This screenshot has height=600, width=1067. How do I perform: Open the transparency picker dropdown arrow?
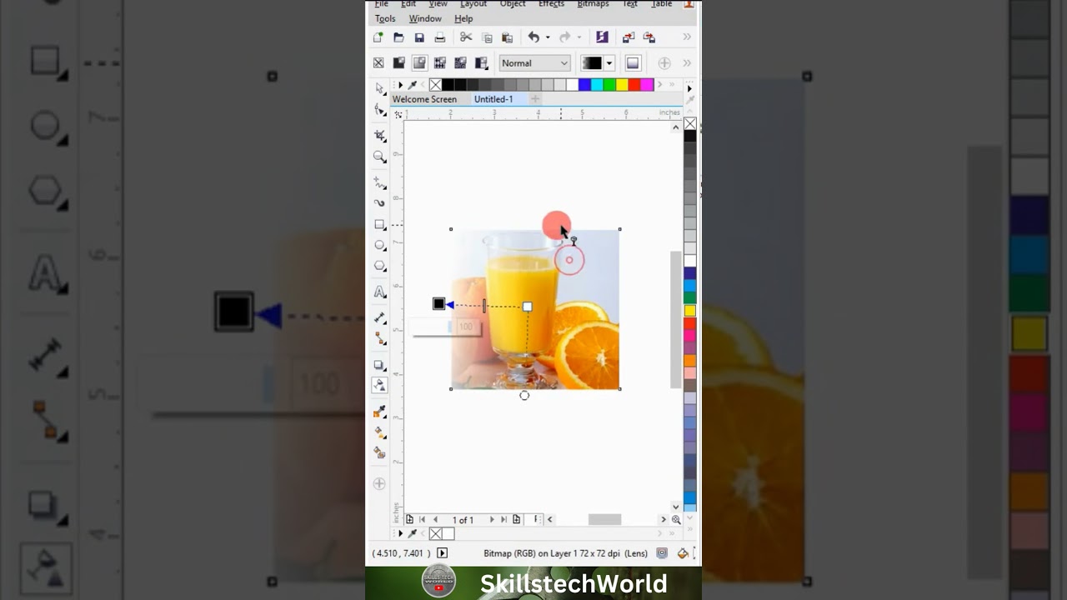[609, 63]
